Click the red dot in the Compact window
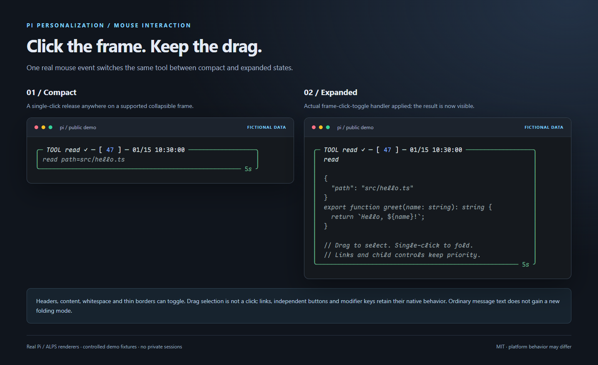Screen dimensions: 598x365 click(37, 127)
